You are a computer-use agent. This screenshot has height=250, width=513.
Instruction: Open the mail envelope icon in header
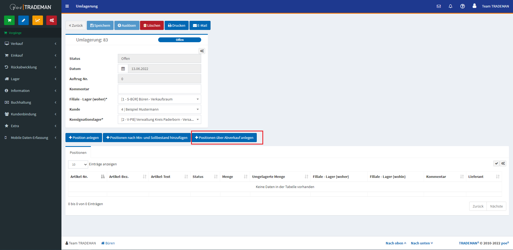[x=439, y=6]
